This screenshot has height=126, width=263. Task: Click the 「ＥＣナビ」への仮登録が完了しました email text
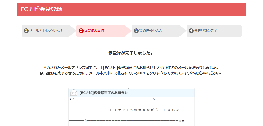144,110
